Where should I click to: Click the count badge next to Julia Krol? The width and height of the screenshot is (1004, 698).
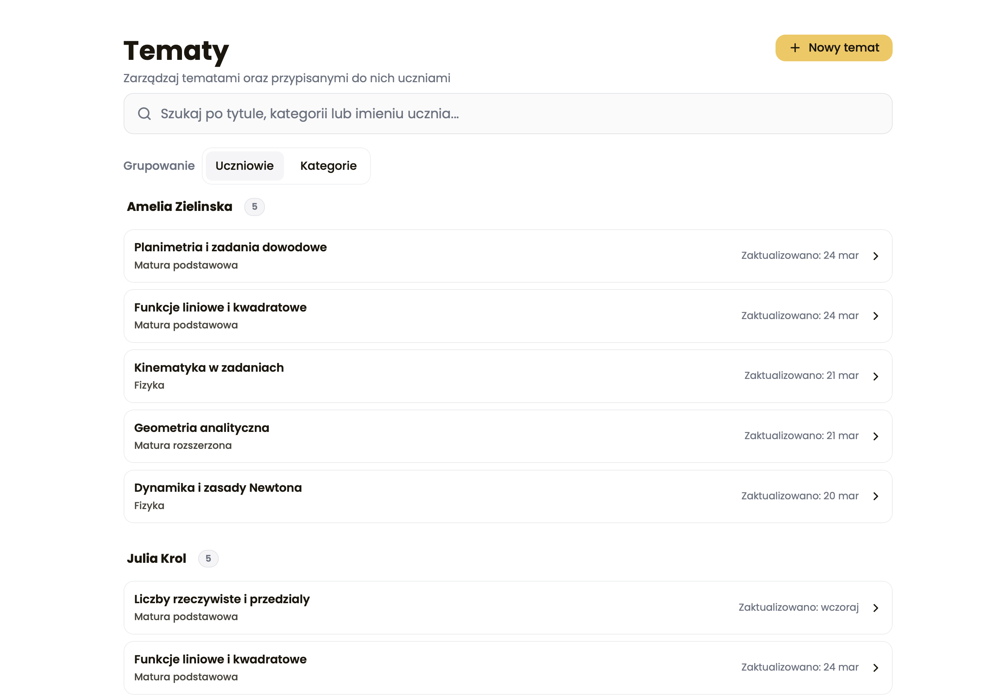208,558
